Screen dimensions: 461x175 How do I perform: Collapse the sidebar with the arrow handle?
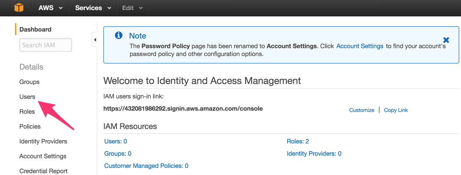(x=95, y=40)
